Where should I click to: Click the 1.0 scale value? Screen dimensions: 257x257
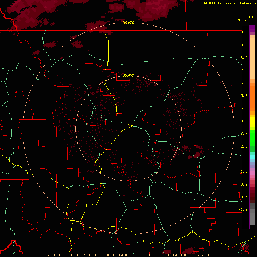pyautogui.click(x=244, y=172)
